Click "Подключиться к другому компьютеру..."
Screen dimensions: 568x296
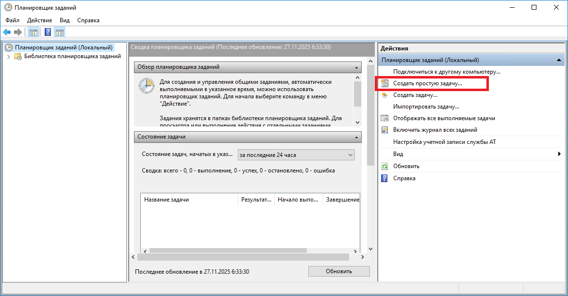447,72
